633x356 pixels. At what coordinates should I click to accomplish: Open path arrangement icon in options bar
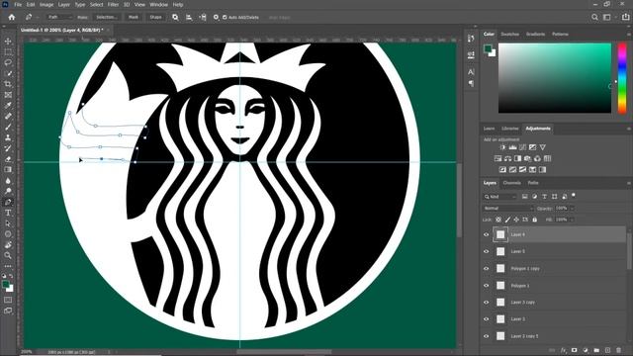(203, 18)
